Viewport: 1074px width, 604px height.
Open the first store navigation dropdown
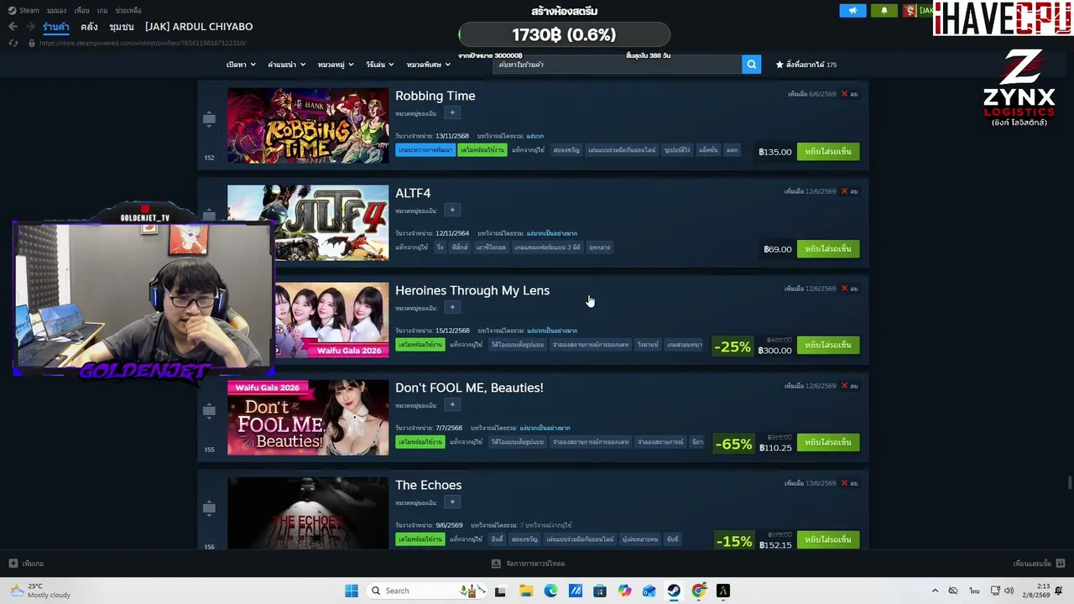pos(240,65)
